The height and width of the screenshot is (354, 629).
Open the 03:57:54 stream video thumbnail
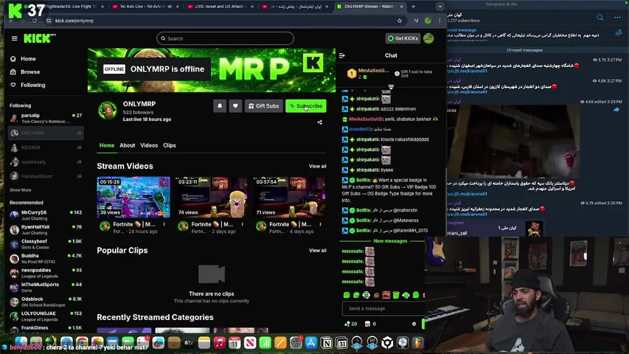pos(290,197)
